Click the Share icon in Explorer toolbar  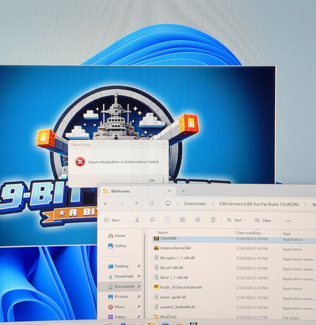[x=198, y=220]
